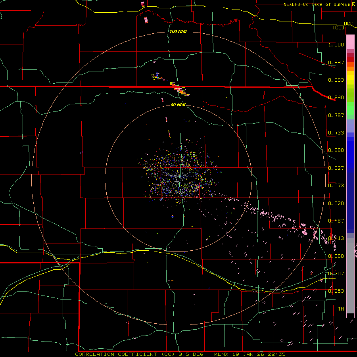
Task: Select the 0.573 scale value
Action: tap(336, 186)
